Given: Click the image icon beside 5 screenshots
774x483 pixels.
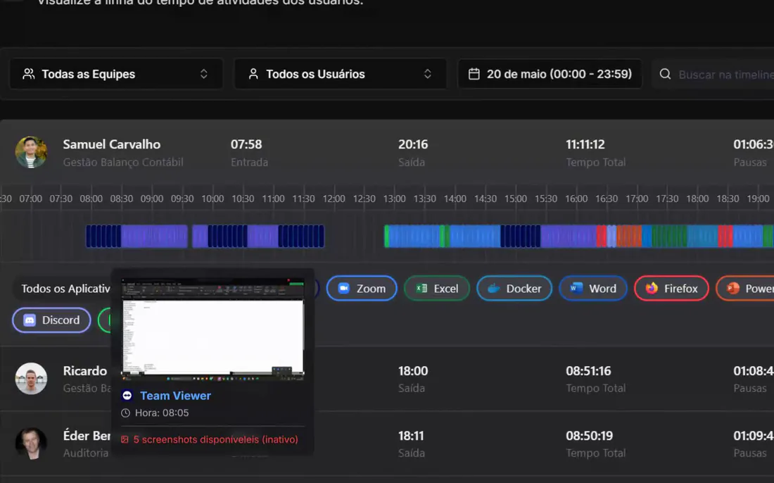Looking at the screenshot, I should click(125, 439).
